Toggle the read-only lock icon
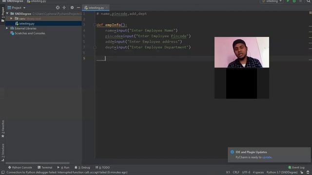The width and height of the screenshot is (312, 175). 302,173
